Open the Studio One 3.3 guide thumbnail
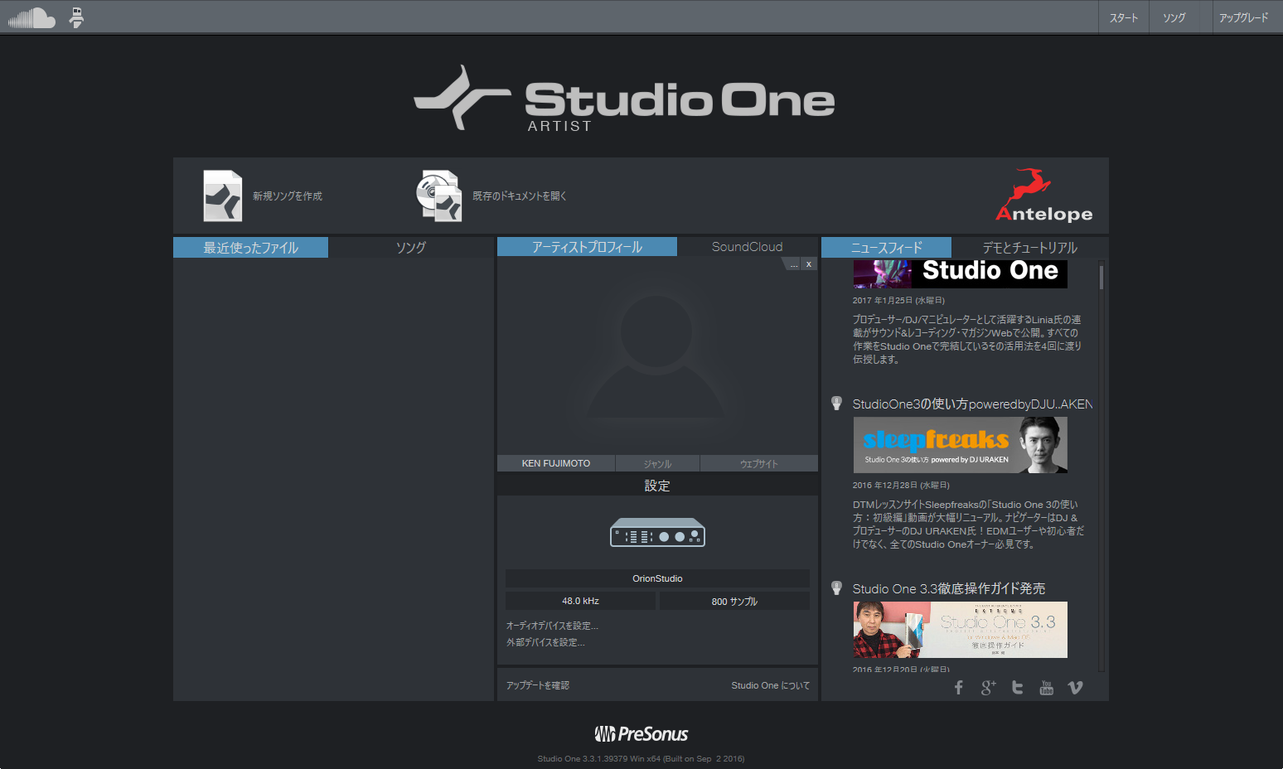The width and height of the screenshot is (1283, 769). 961,630
